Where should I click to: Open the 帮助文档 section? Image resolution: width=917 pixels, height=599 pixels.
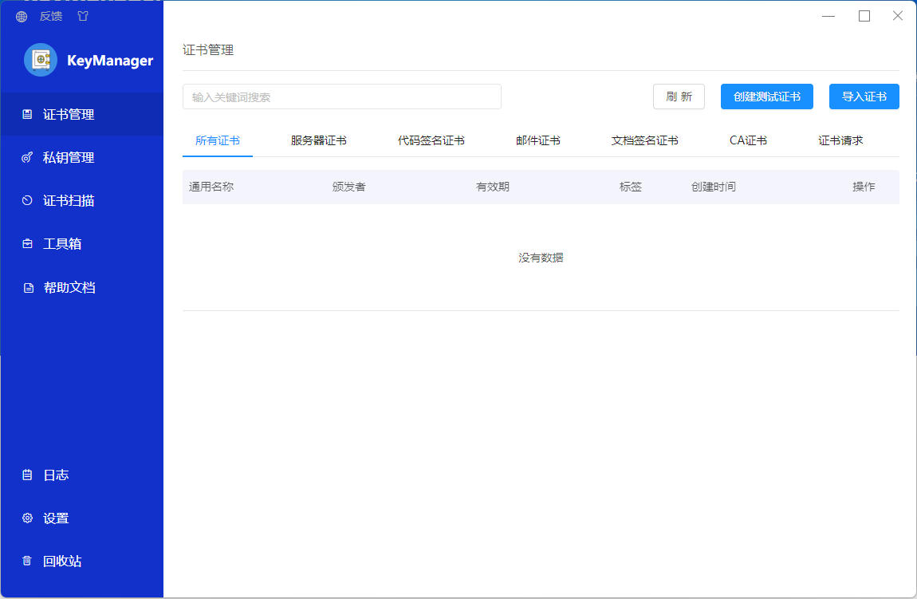pos(67,287)
